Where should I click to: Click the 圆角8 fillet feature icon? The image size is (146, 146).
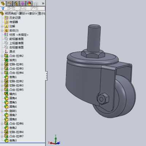coord(6,119)
